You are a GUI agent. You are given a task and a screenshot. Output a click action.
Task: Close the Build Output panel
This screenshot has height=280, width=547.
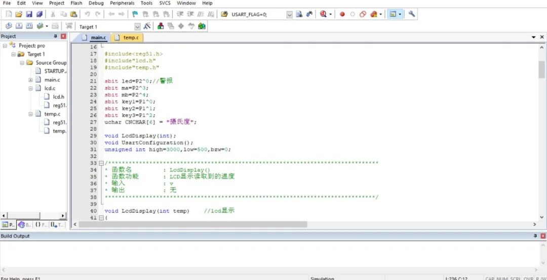click(x=543, y=236)
